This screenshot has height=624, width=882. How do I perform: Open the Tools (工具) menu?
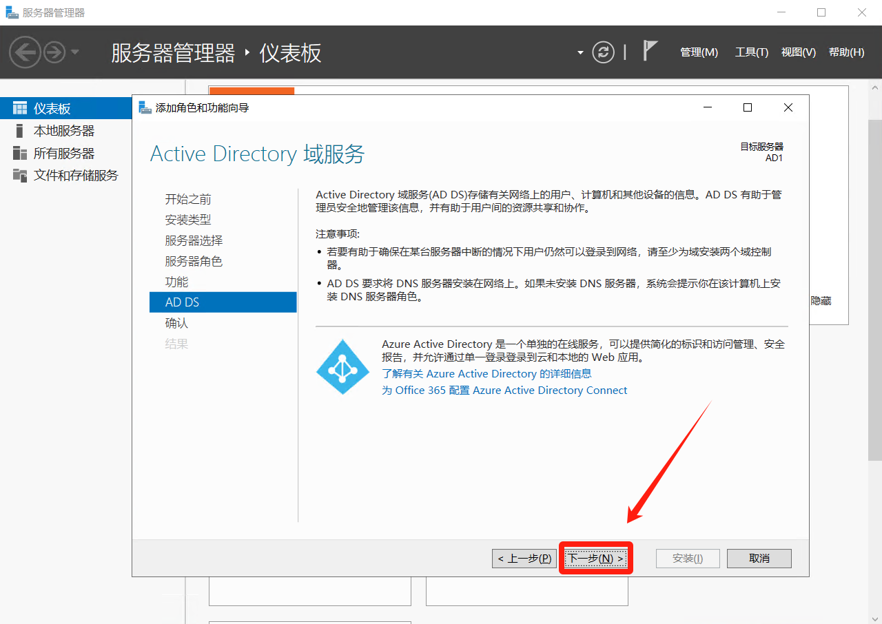[x=751, y=52]
